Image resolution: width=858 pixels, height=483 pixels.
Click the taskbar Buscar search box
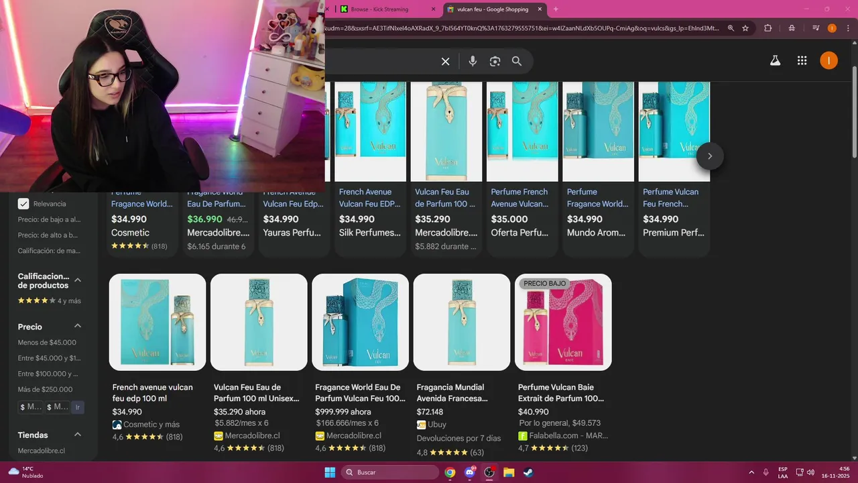tap(390, 472)
